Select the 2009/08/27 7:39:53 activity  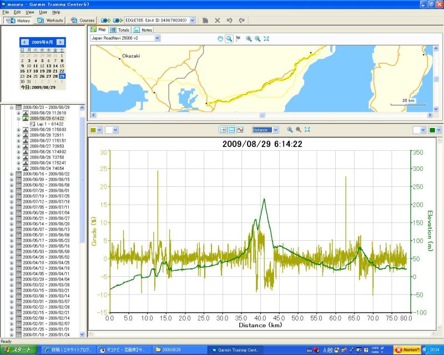coord(48,146)
